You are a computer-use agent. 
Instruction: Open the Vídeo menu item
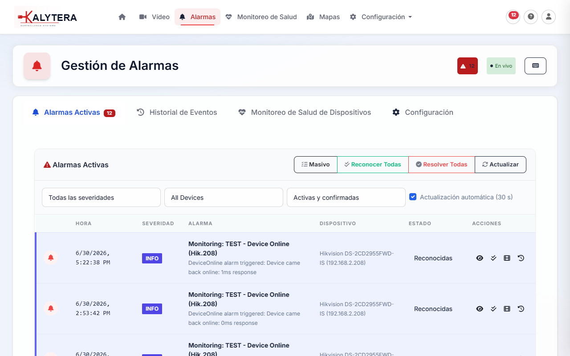point(155,17)
